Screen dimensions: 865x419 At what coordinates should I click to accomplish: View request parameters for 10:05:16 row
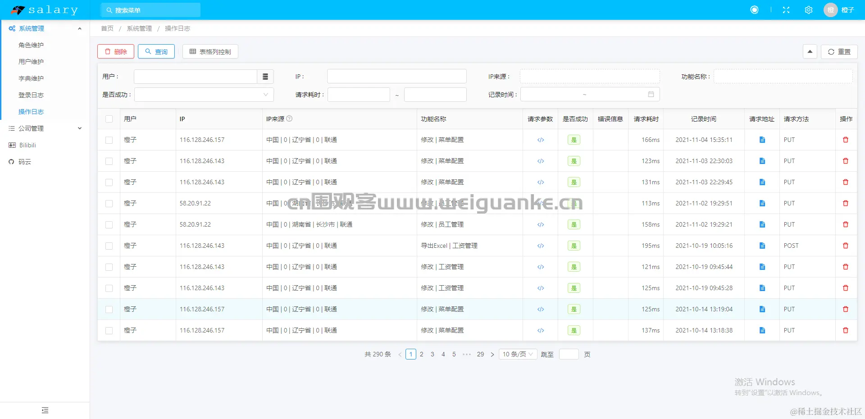[541, 246]
